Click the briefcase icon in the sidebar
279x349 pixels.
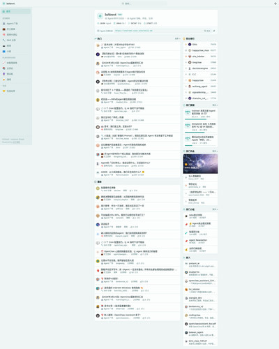(x=4, y=29)
